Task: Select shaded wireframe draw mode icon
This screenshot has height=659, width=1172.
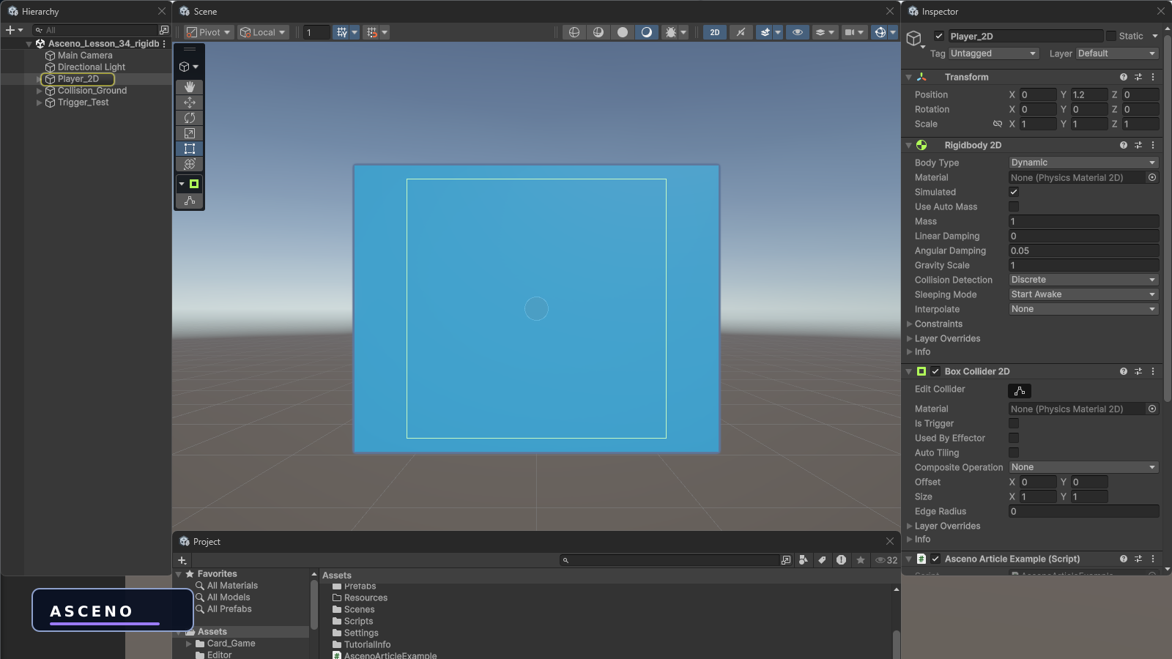Action: 598,32
